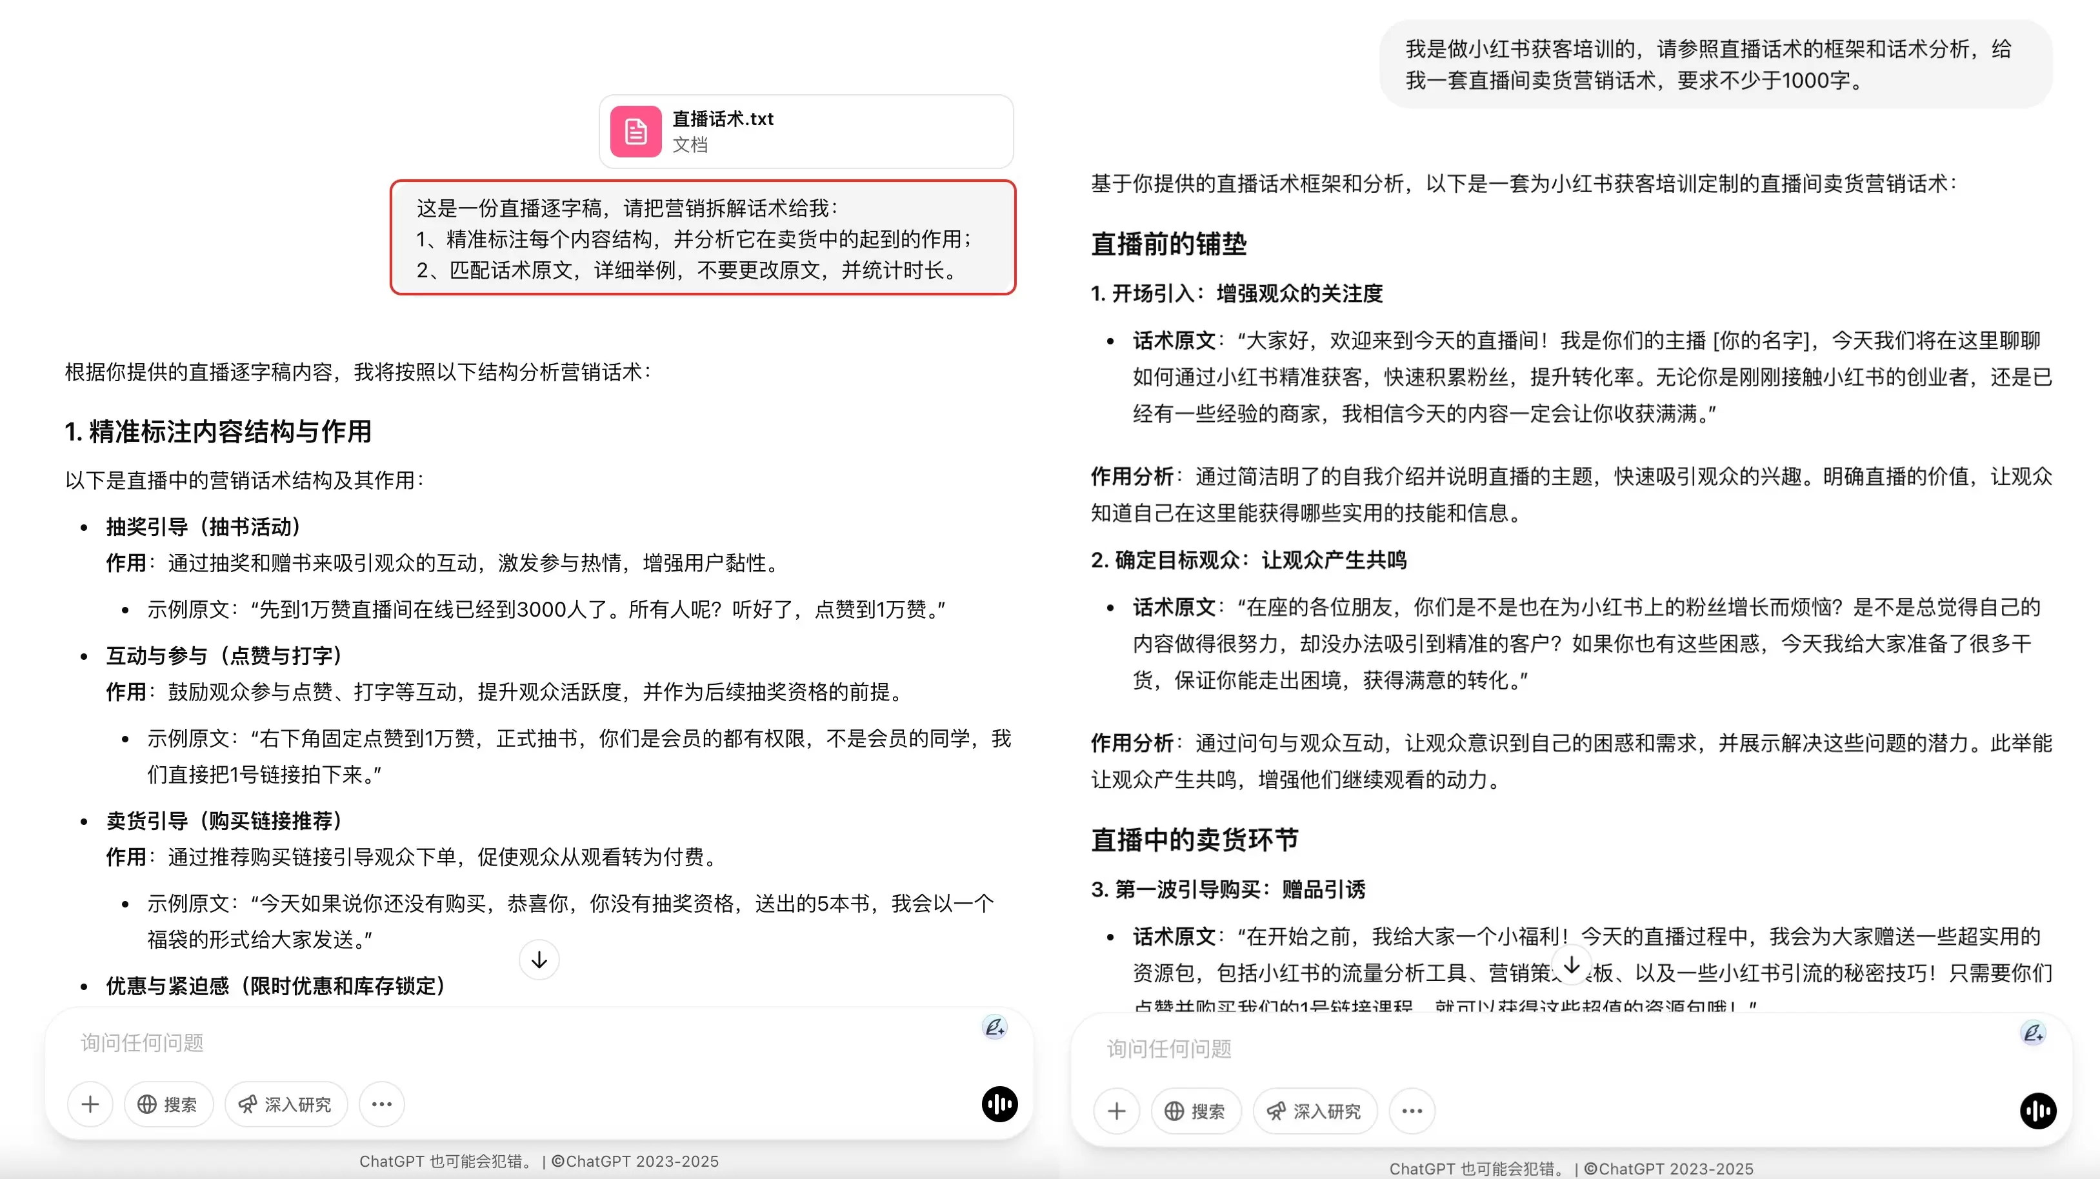Open voice mode in the left composer
Viewport: 2100px width, 1179px height.
[999, 1104]
